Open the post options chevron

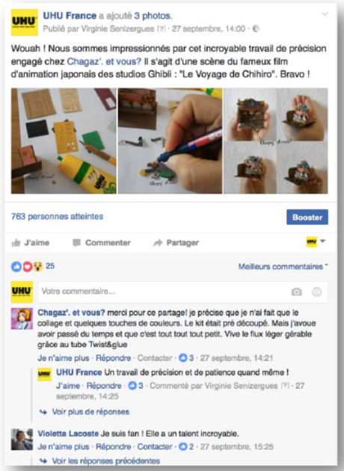[325, 14]
